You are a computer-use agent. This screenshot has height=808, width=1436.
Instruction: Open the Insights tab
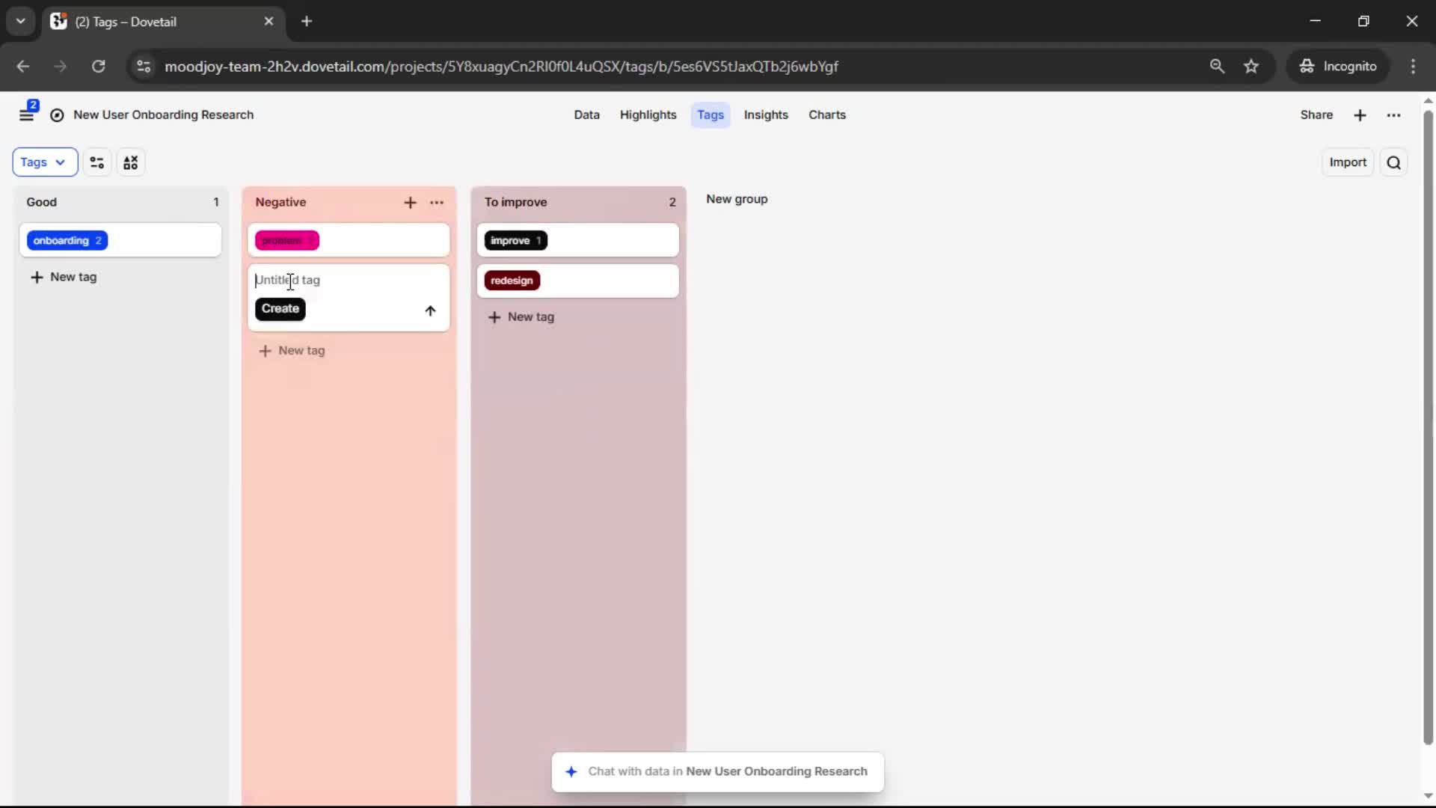point(766,115)
